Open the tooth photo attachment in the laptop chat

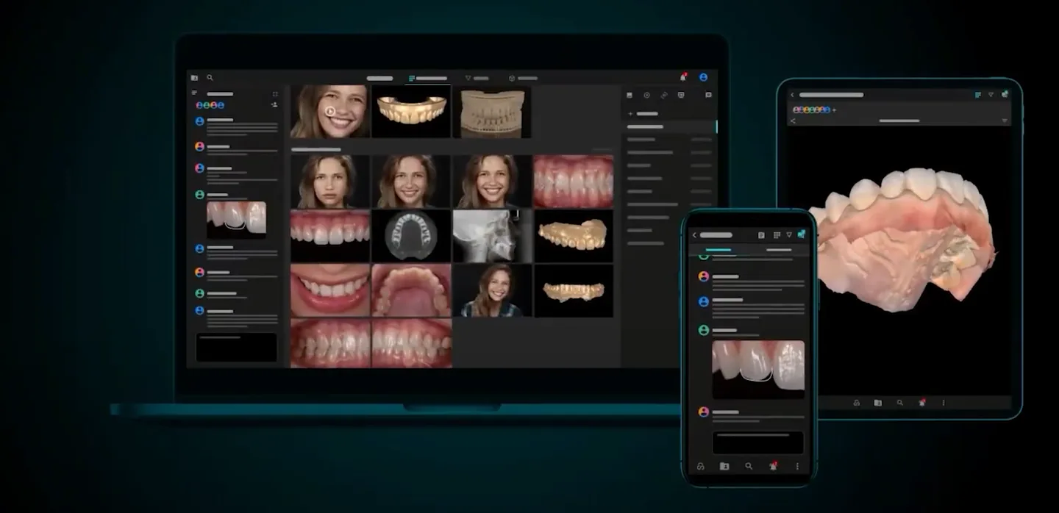236,220
